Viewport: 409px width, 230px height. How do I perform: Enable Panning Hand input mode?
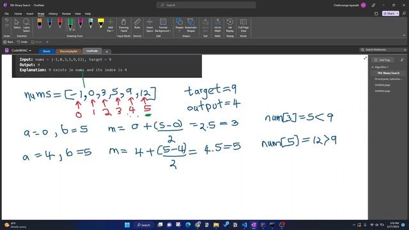click(123, 26)
